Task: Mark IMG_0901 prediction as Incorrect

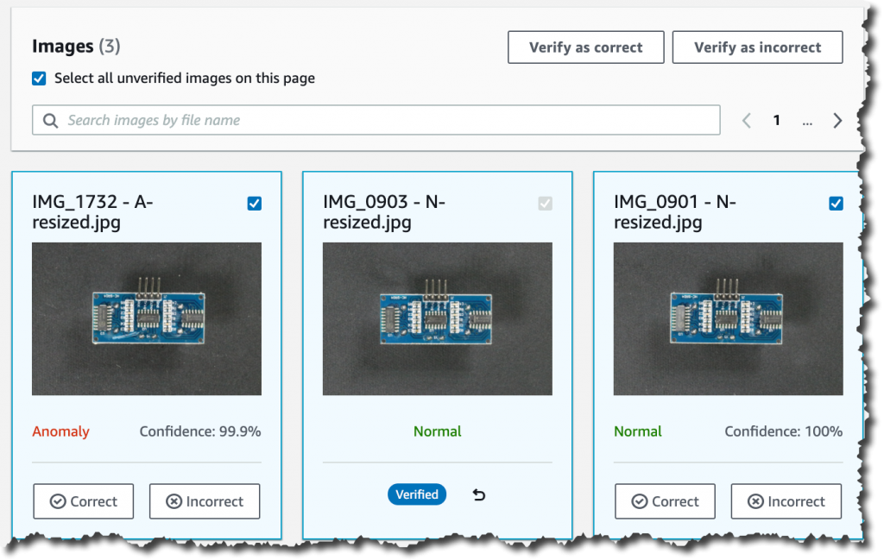Action: pyautogui.click(x=786, y=501)
